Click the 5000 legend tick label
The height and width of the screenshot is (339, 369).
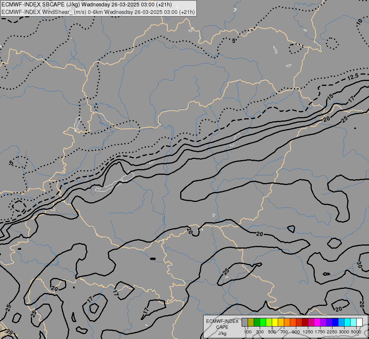(x=356, y=332)
